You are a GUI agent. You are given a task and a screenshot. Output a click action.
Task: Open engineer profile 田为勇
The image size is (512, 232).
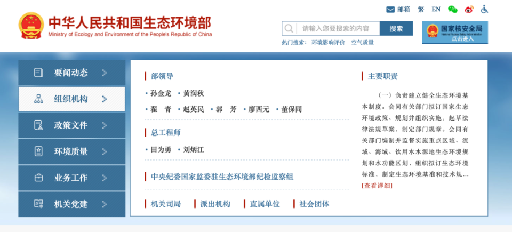[161, 150]
